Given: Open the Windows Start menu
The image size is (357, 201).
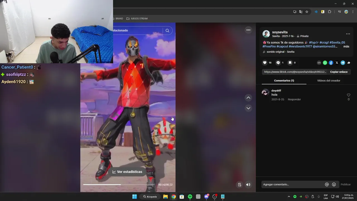Looking at the screenshot, I should point(134,197).
